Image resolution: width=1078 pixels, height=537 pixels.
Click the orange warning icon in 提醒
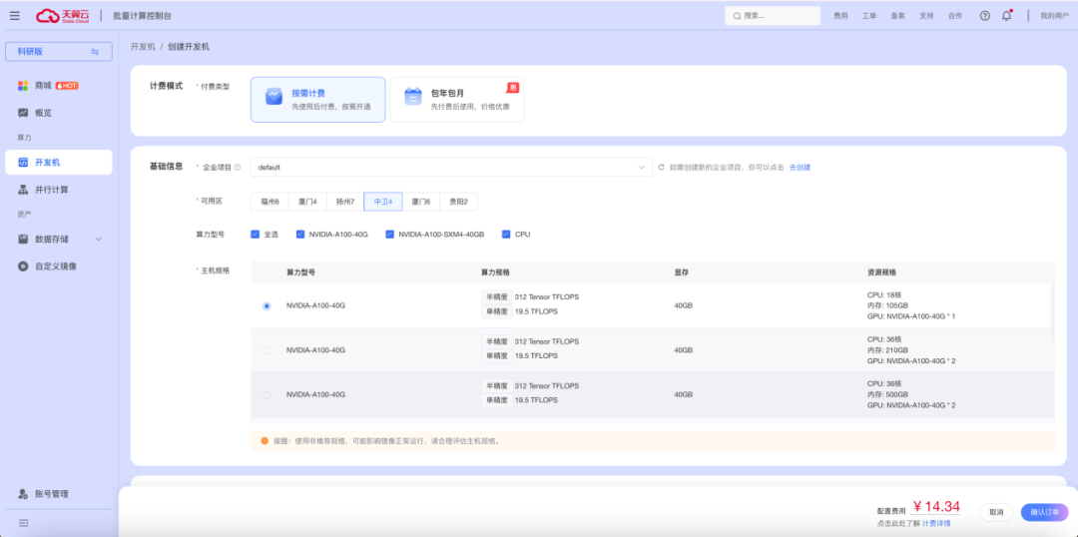(x=265, y=441)
